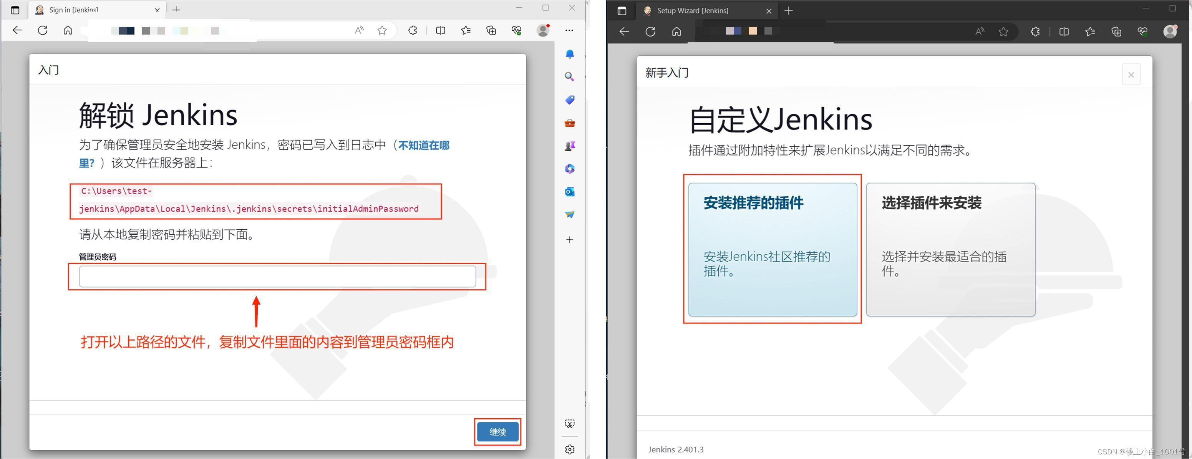The height and width of the screenshot is (459, 1192).
Task: Click the sidebar plus icon to customize
Action: pyautogui.click(x=570, y=240)
